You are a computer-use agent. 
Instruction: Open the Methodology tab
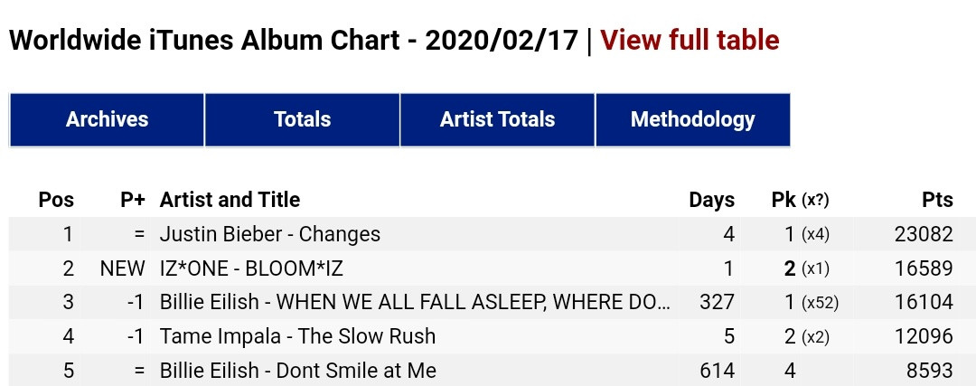click(x=692, y=119)
